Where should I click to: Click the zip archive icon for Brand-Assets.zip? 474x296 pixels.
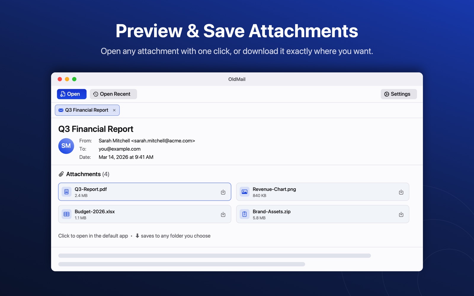[x=244, y=214]
